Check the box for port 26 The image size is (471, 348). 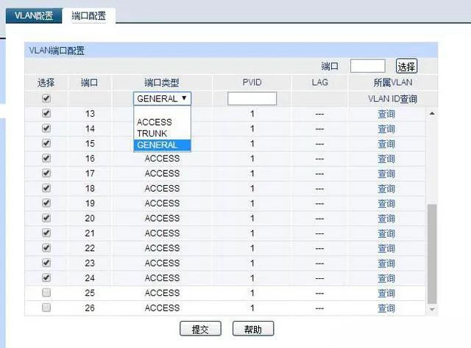coord(46,308)
